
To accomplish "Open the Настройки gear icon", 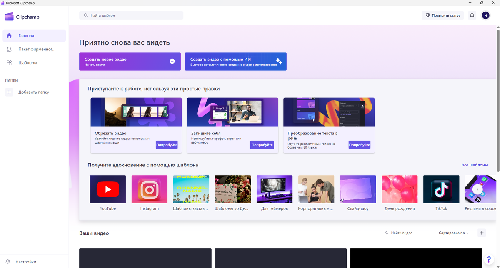I will pyautogui.click(x=8, y=262).
